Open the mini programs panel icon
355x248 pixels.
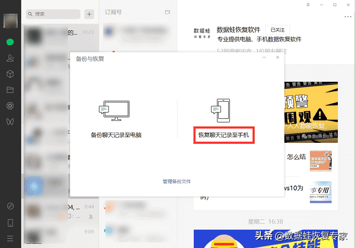pyautogui.click(x=10, y=206)
